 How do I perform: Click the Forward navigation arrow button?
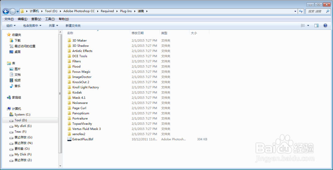tap(13, 11)
